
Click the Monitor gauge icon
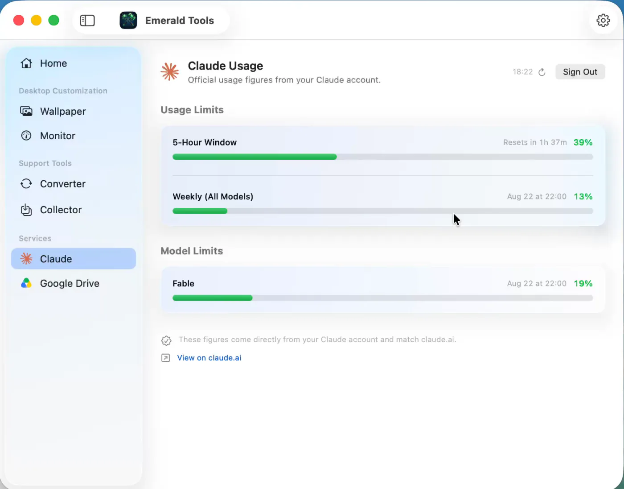(26, 136)
